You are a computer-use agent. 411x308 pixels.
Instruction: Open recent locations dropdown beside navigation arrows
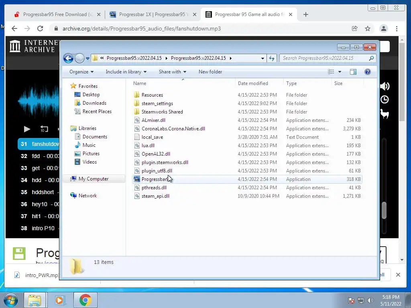87,59
